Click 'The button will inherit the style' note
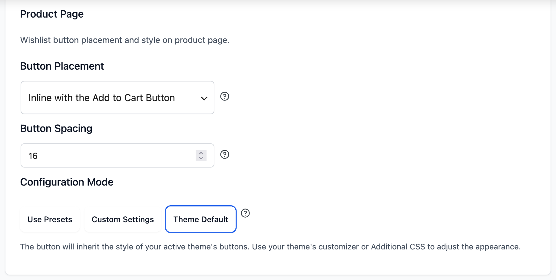Screen dimensions: 556x280 (x=270, y=247)
